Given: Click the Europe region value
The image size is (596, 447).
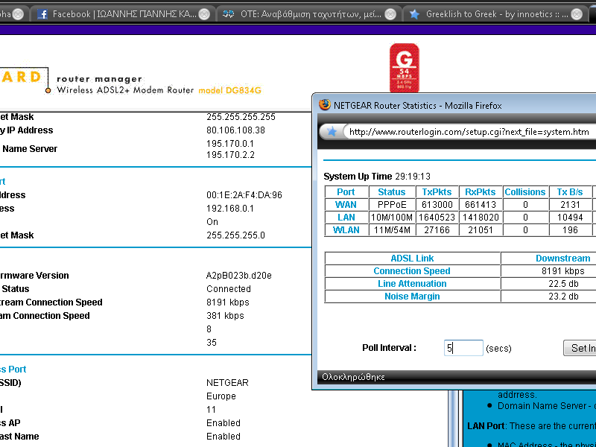Looking at the screenshot, I should pyautogui.click(x=221, y=396).
